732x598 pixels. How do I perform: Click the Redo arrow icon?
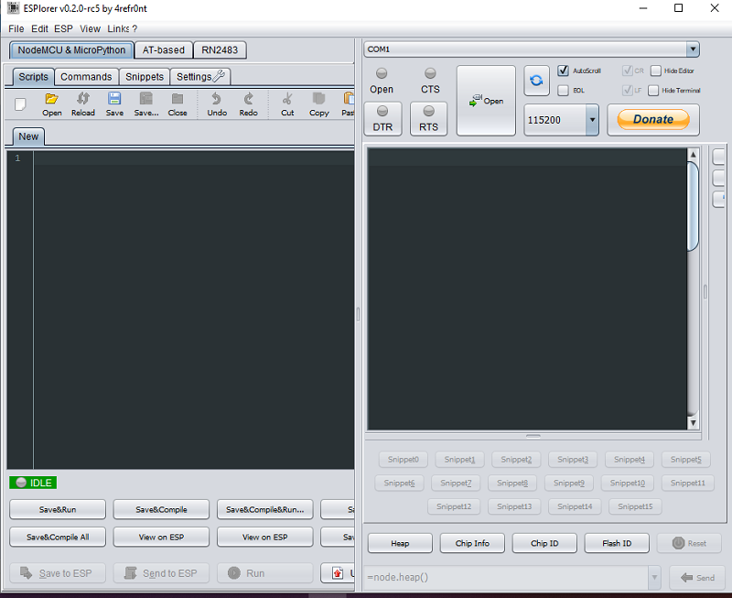248,100
